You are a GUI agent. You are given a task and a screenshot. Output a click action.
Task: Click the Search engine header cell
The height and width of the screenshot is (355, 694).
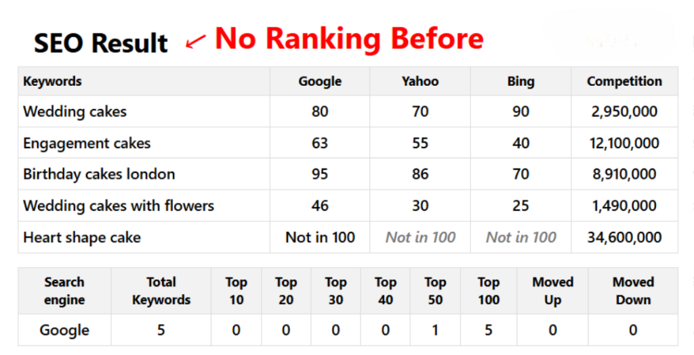click(64, 291)
